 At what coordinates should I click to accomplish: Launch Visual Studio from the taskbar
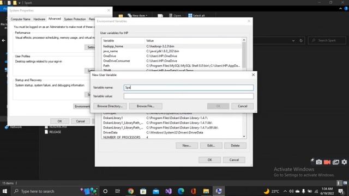[x=169, y=191]
